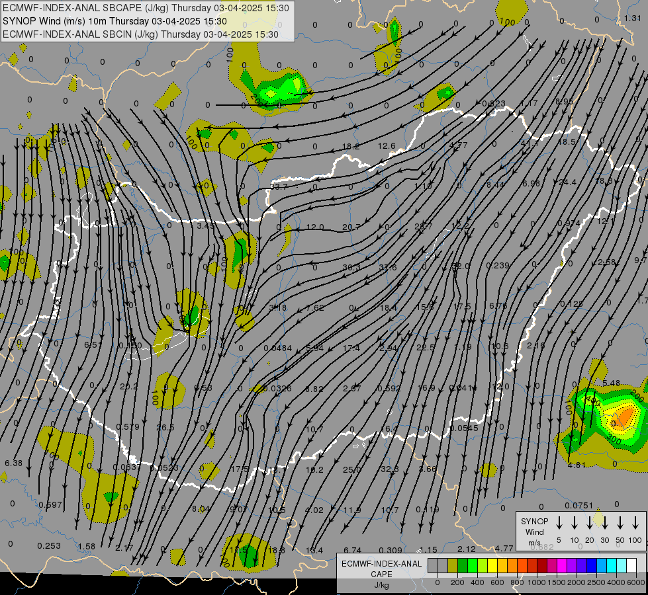Select the dark green CAPE legend swatch
Image resolution: width=648 pixels, height=595 pixels.
pos(463,566)
